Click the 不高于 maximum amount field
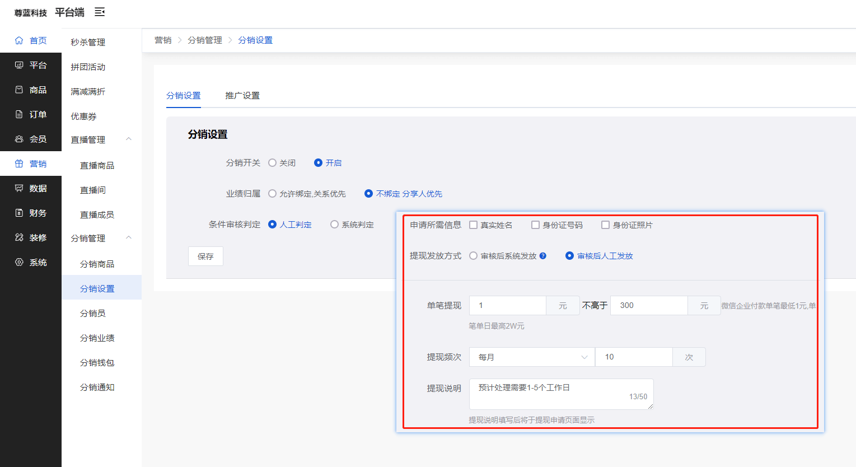Viewport: 856px width, 467px height. [x=649, y=306]
